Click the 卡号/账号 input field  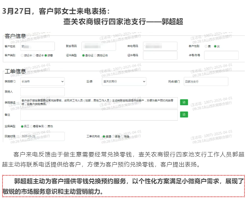pyautogui.click(x=221, y=55)
